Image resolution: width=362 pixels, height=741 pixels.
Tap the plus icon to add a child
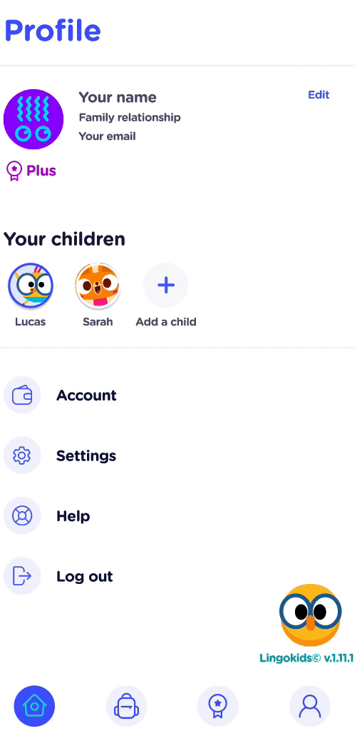165,285
